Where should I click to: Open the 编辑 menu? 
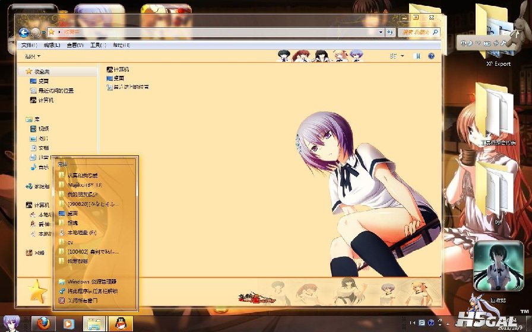click(52, 45)
